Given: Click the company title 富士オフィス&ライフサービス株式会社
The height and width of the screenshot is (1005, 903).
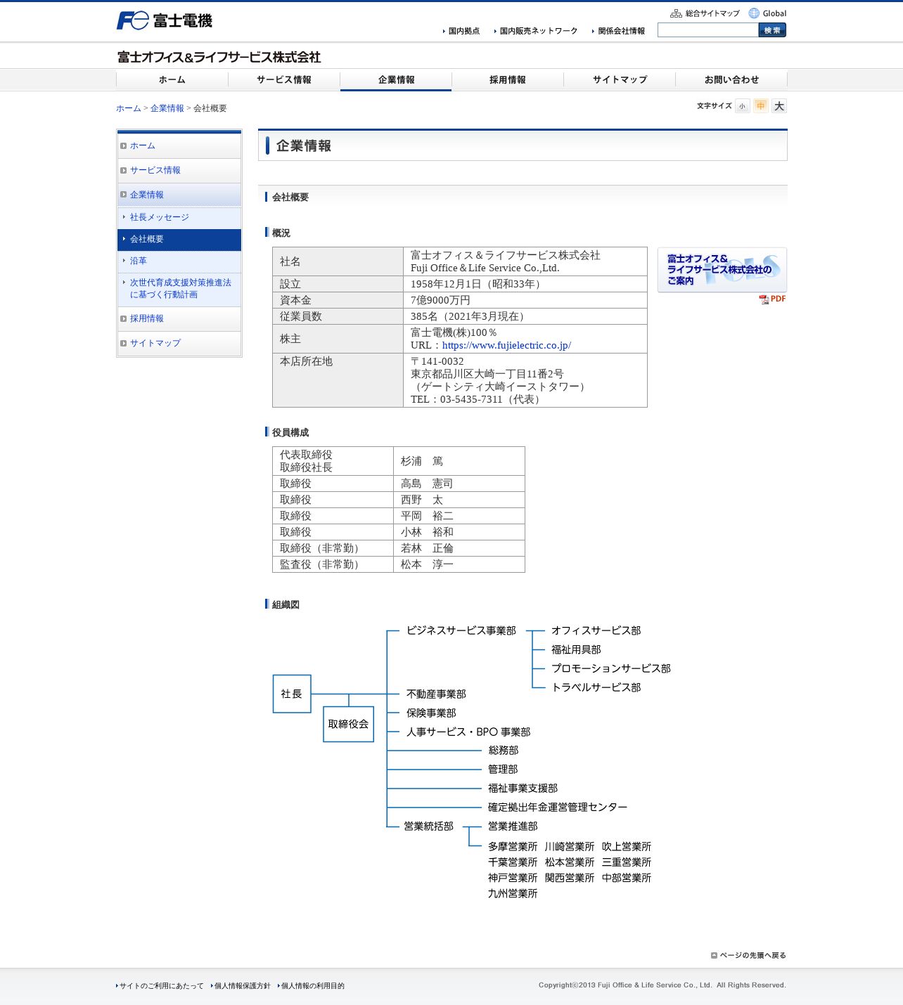Looking at the screenshot, I should (x=219, y=58).
